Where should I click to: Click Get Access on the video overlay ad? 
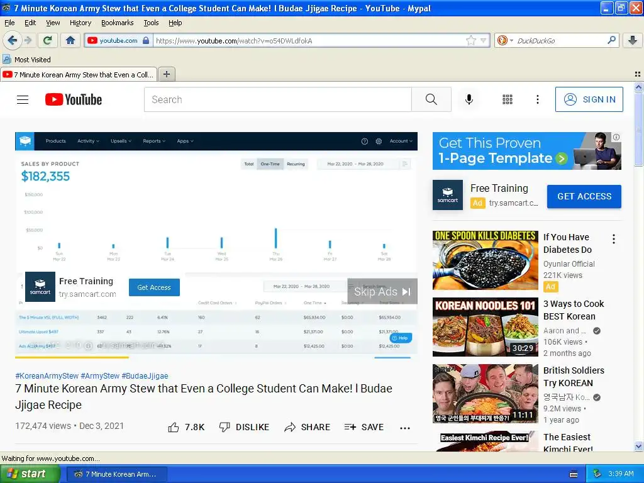(154, 287)
